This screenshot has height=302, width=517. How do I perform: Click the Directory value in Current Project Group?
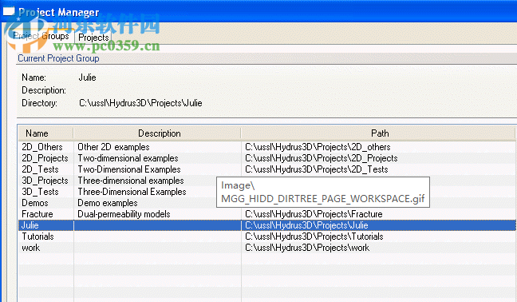[x=140, y=103]
